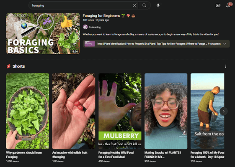The height and width of the screenshot is (167, 235).
Task: Click the '16K views' count text
Action: (58, 161)
